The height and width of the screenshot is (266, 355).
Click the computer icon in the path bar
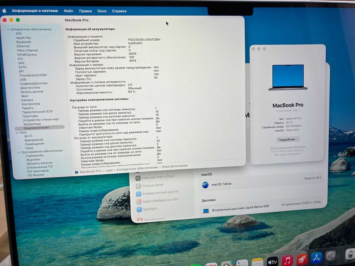(76, 173)
